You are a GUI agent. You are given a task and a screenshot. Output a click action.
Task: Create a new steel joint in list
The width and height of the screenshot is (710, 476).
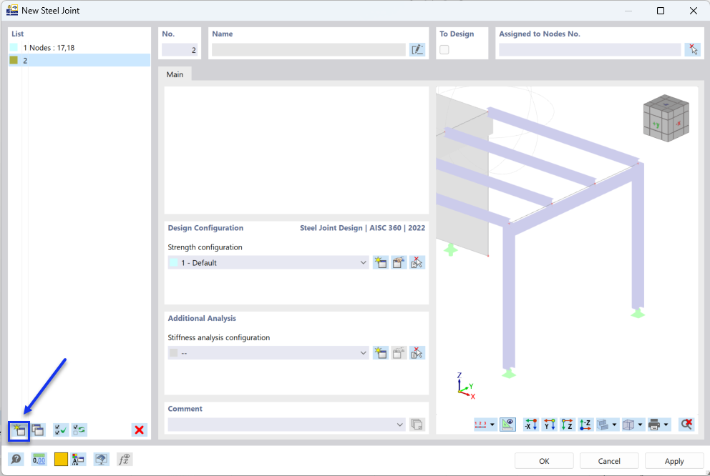[x=19, y=430]
